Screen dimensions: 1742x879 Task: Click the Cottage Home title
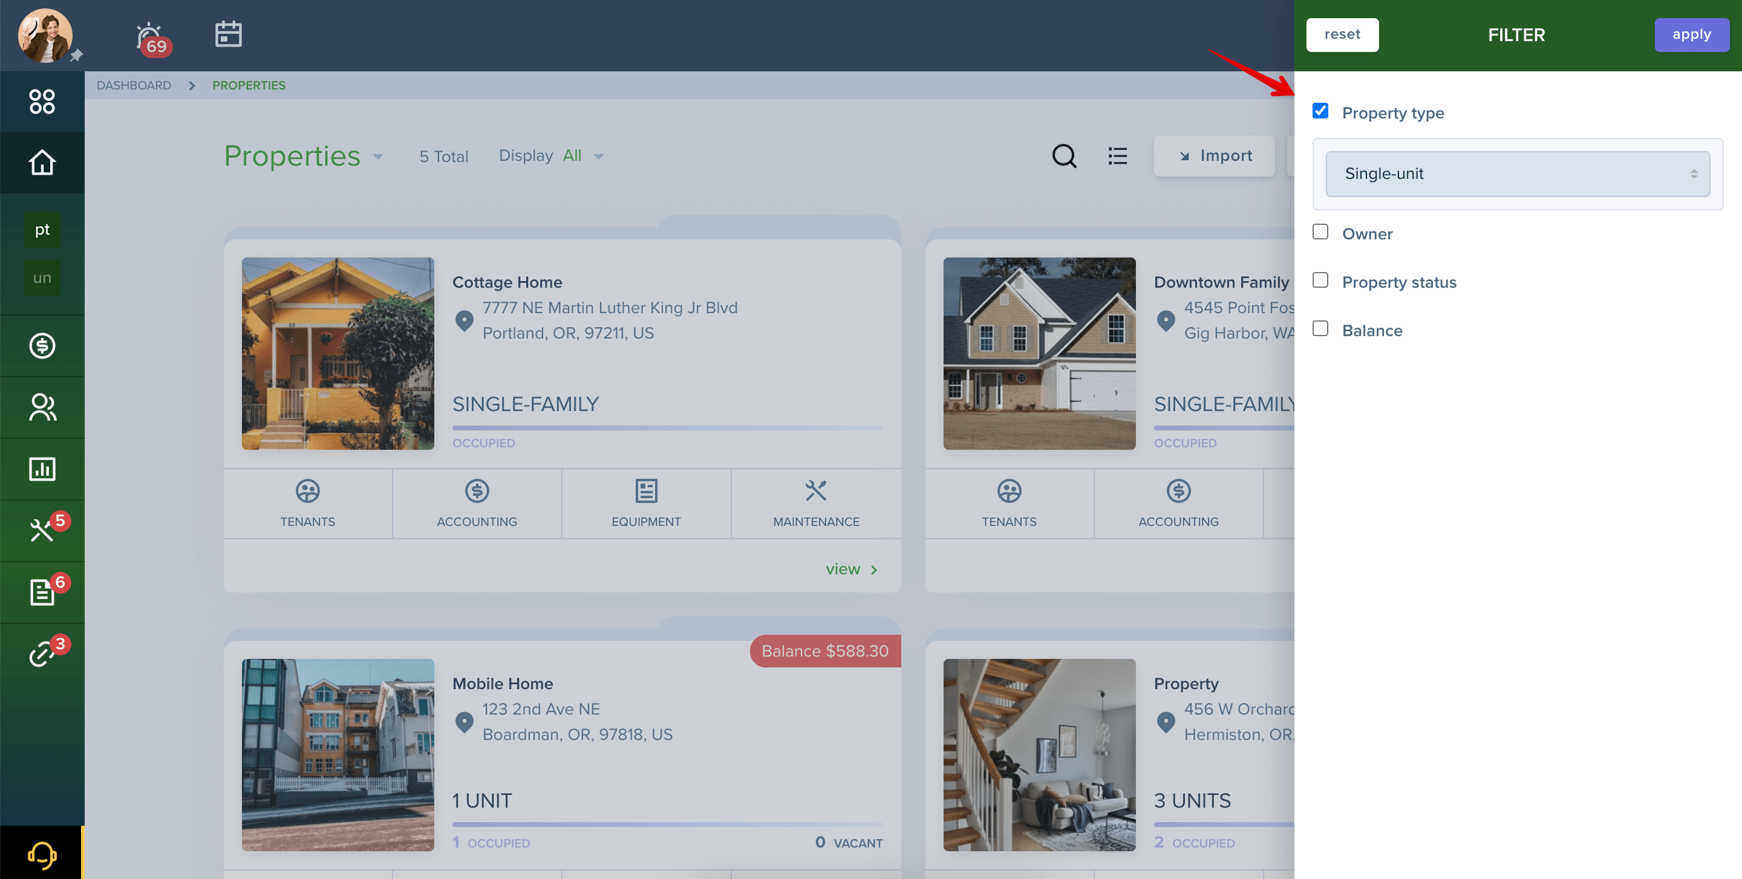[506, 282]
